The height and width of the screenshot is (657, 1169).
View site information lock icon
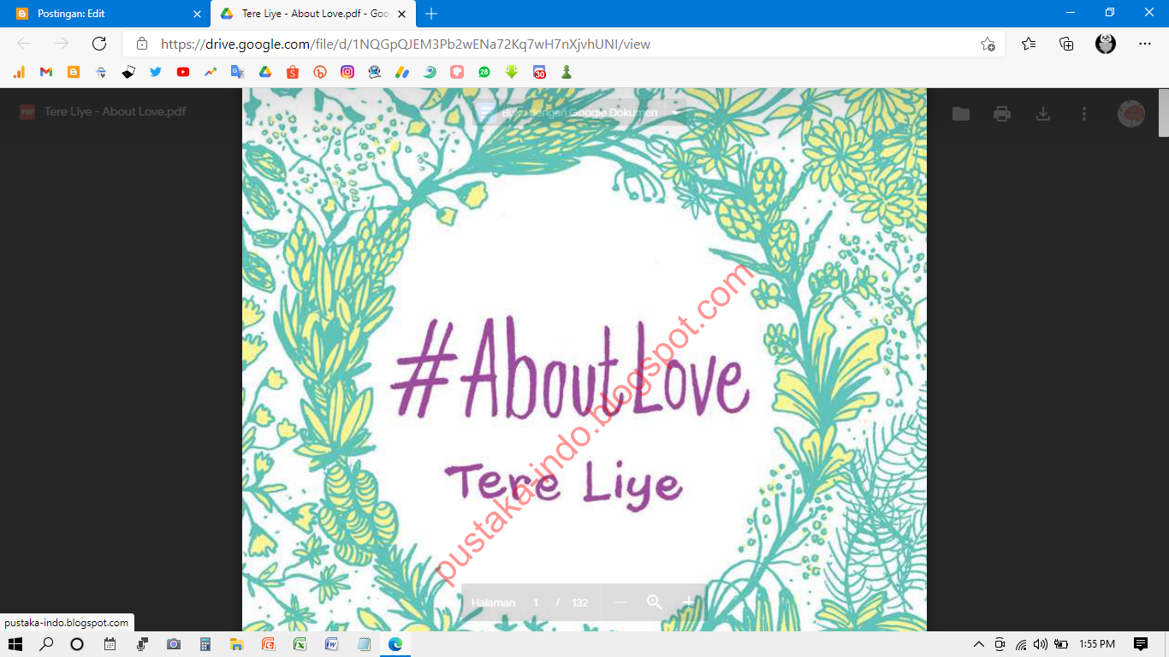pos(142,44)
